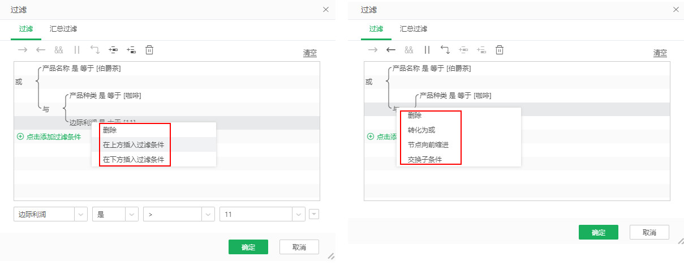Click indent-left arrow icon in right dialog

tap(391, 50)
